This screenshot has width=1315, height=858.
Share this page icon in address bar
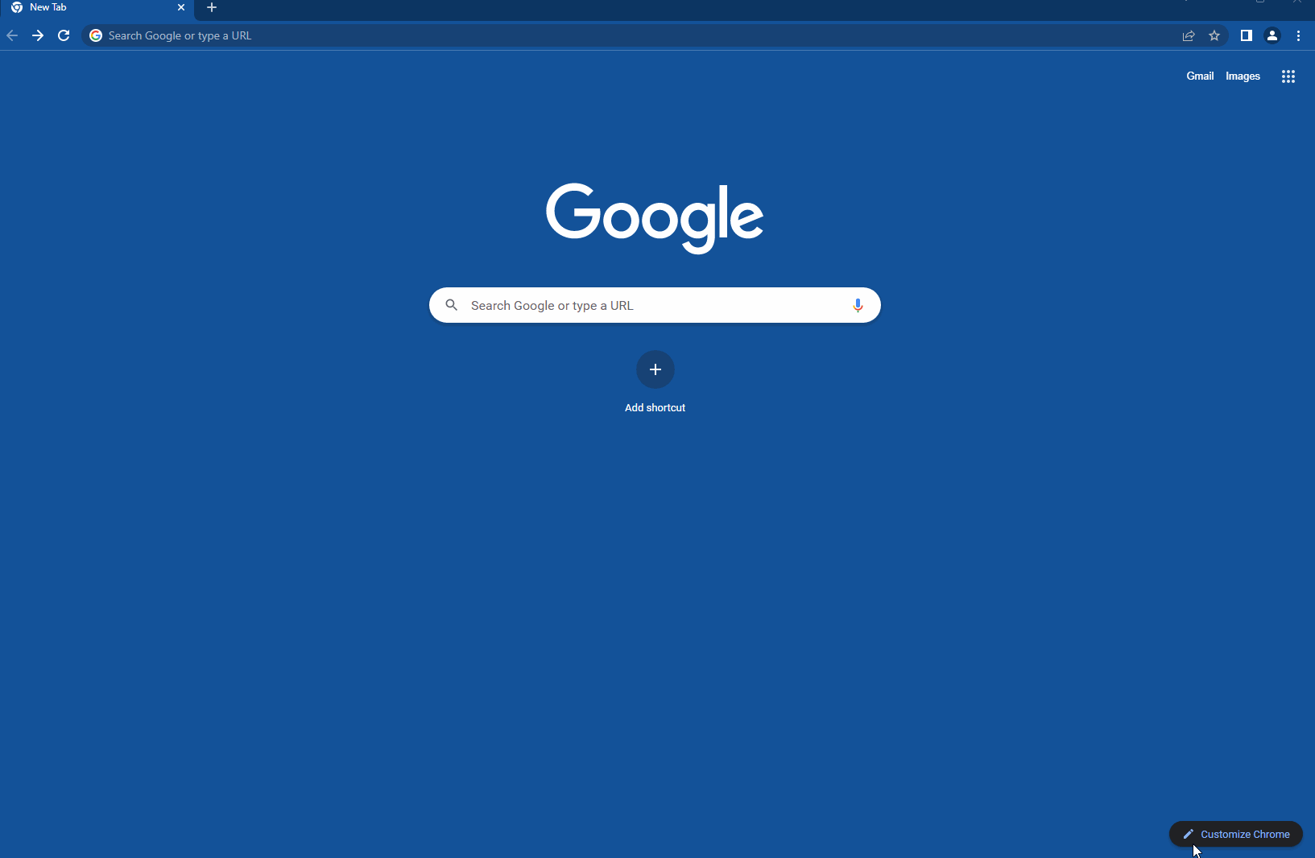coord(1189,35)
